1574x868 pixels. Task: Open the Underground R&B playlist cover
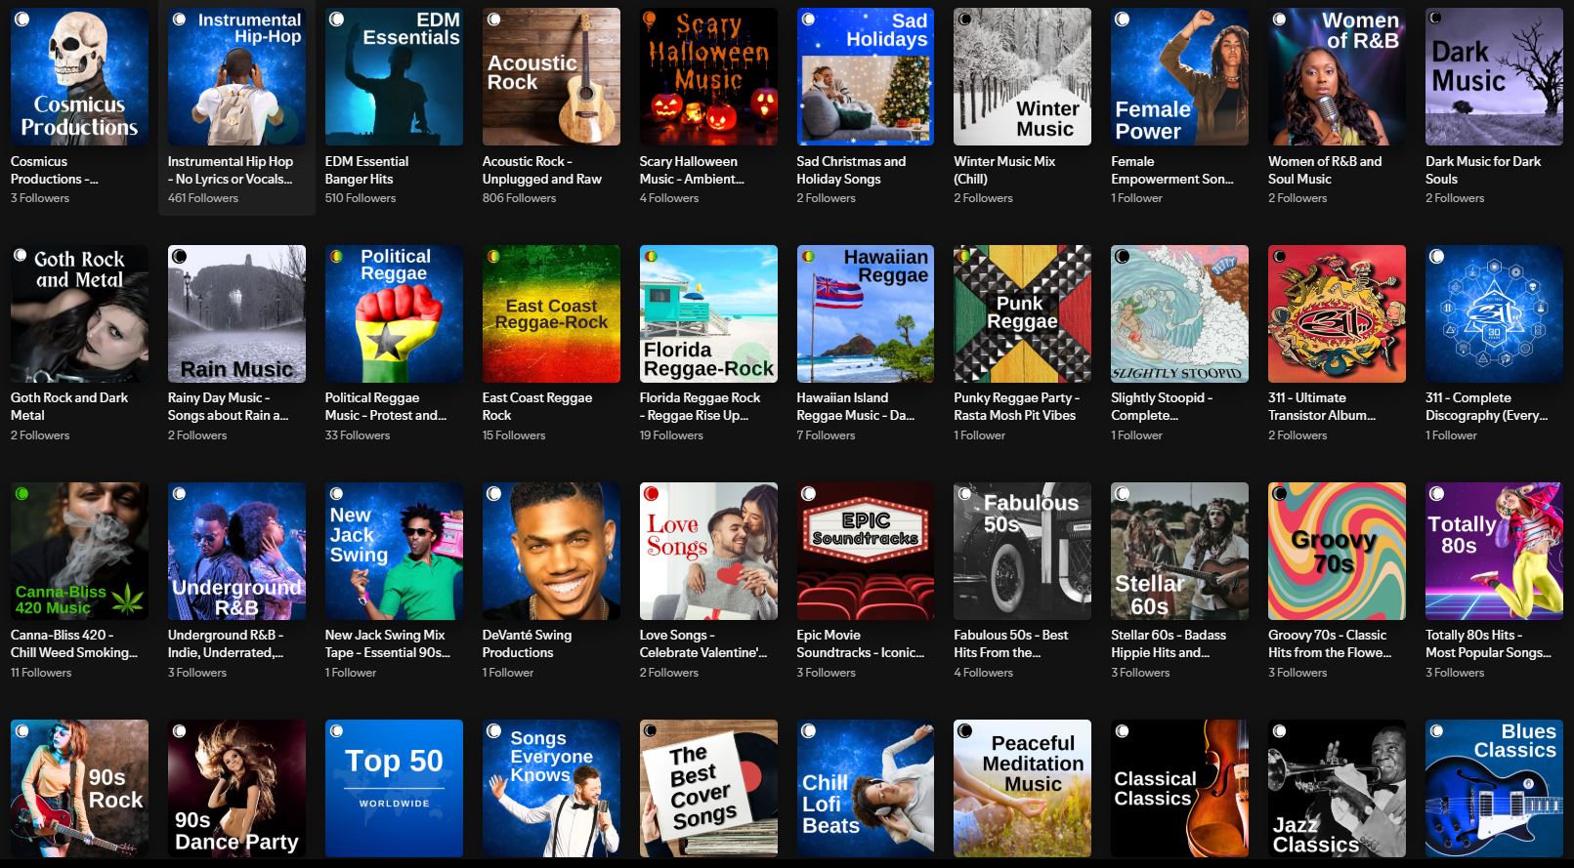click(236, 551)
